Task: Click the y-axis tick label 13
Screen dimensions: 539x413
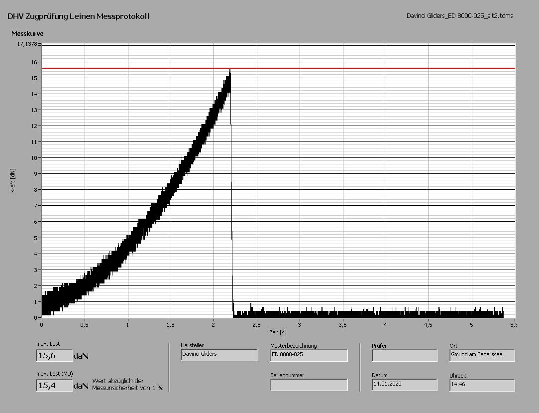Action: (34, 110)
